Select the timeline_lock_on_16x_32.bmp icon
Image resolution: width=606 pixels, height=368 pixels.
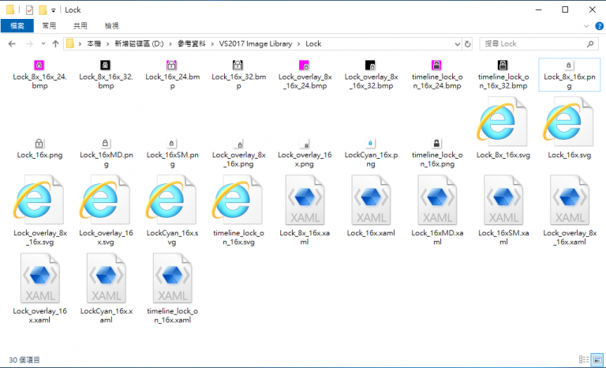(x=503, y=66)
